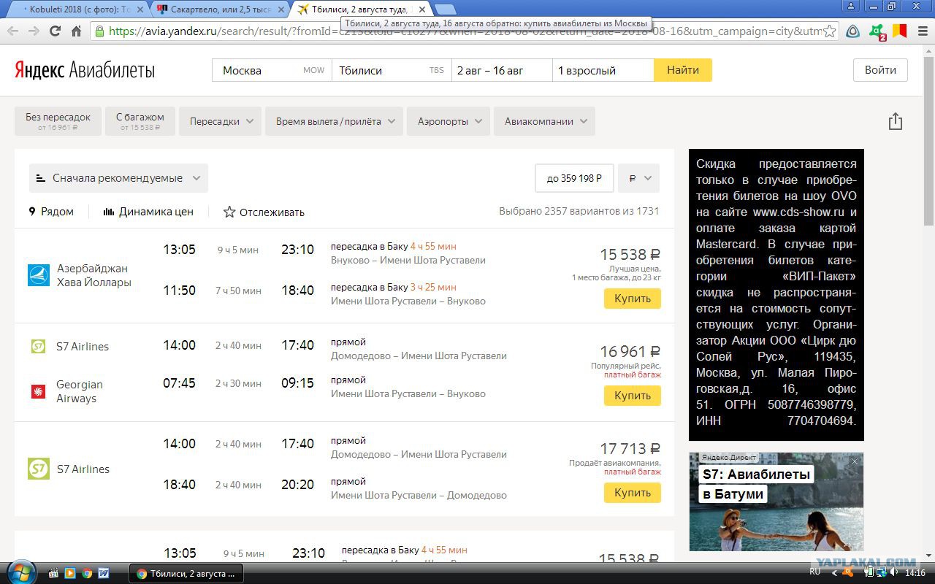Open the ruble currency dropdown
935x584 pixels.
click(639, 178)
